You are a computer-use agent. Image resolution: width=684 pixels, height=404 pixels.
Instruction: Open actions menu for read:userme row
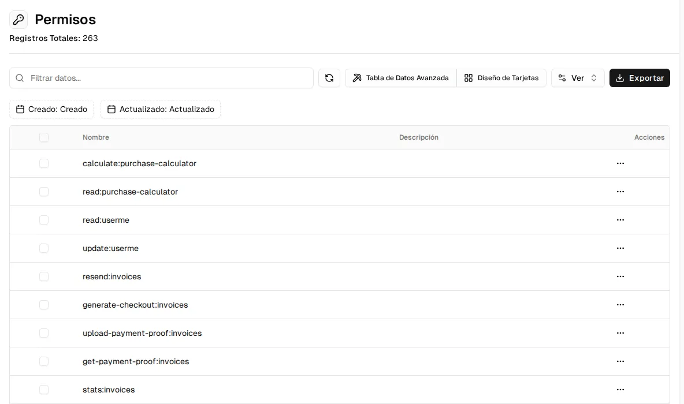point(620,220)
